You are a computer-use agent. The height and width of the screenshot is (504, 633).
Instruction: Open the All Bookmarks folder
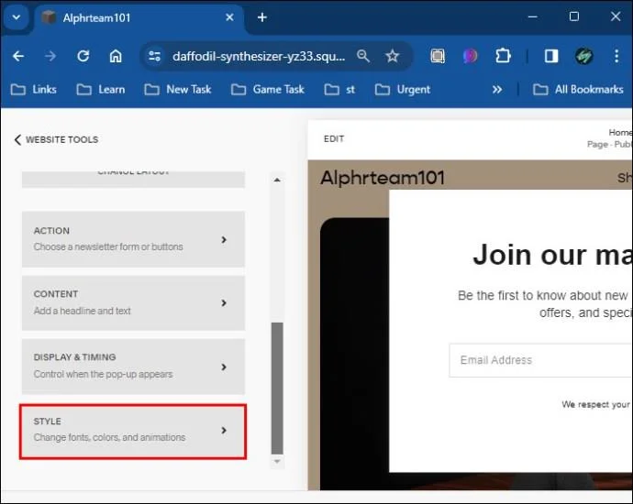(x=578, y=90)
